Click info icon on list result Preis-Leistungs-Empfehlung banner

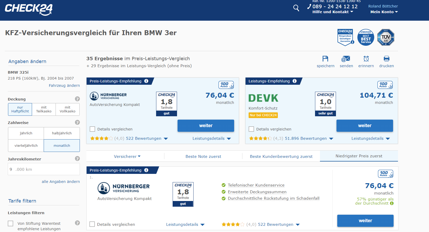coord(146,170)
